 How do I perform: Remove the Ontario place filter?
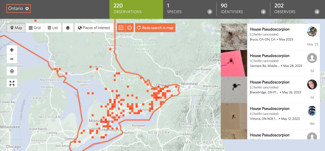[x=27, y=9]
